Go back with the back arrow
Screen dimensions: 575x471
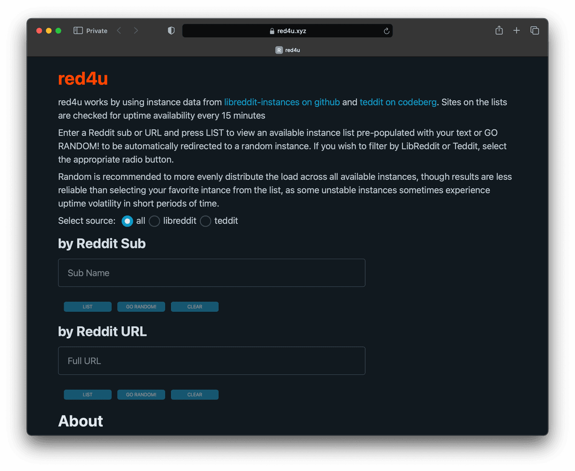(119, 31)
